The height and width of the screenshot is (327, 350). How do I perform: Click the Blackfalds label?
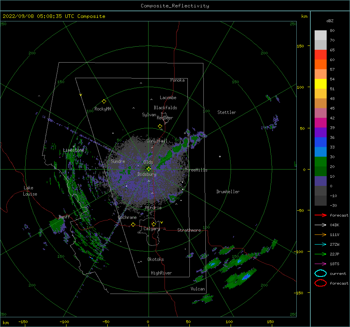165,108
